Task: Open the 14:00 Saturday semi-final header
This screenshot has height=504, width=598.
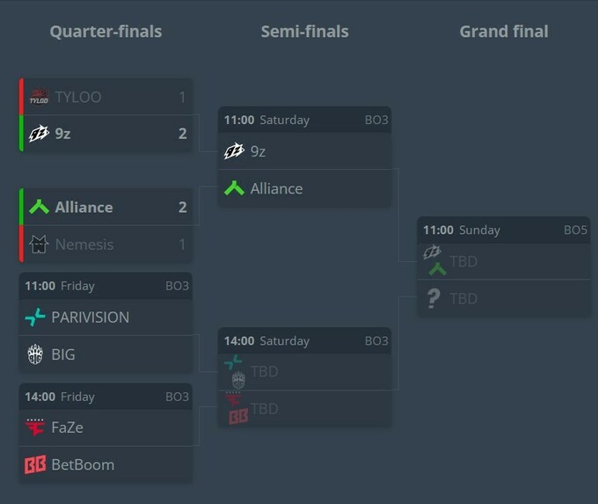Action: (305, 340)
